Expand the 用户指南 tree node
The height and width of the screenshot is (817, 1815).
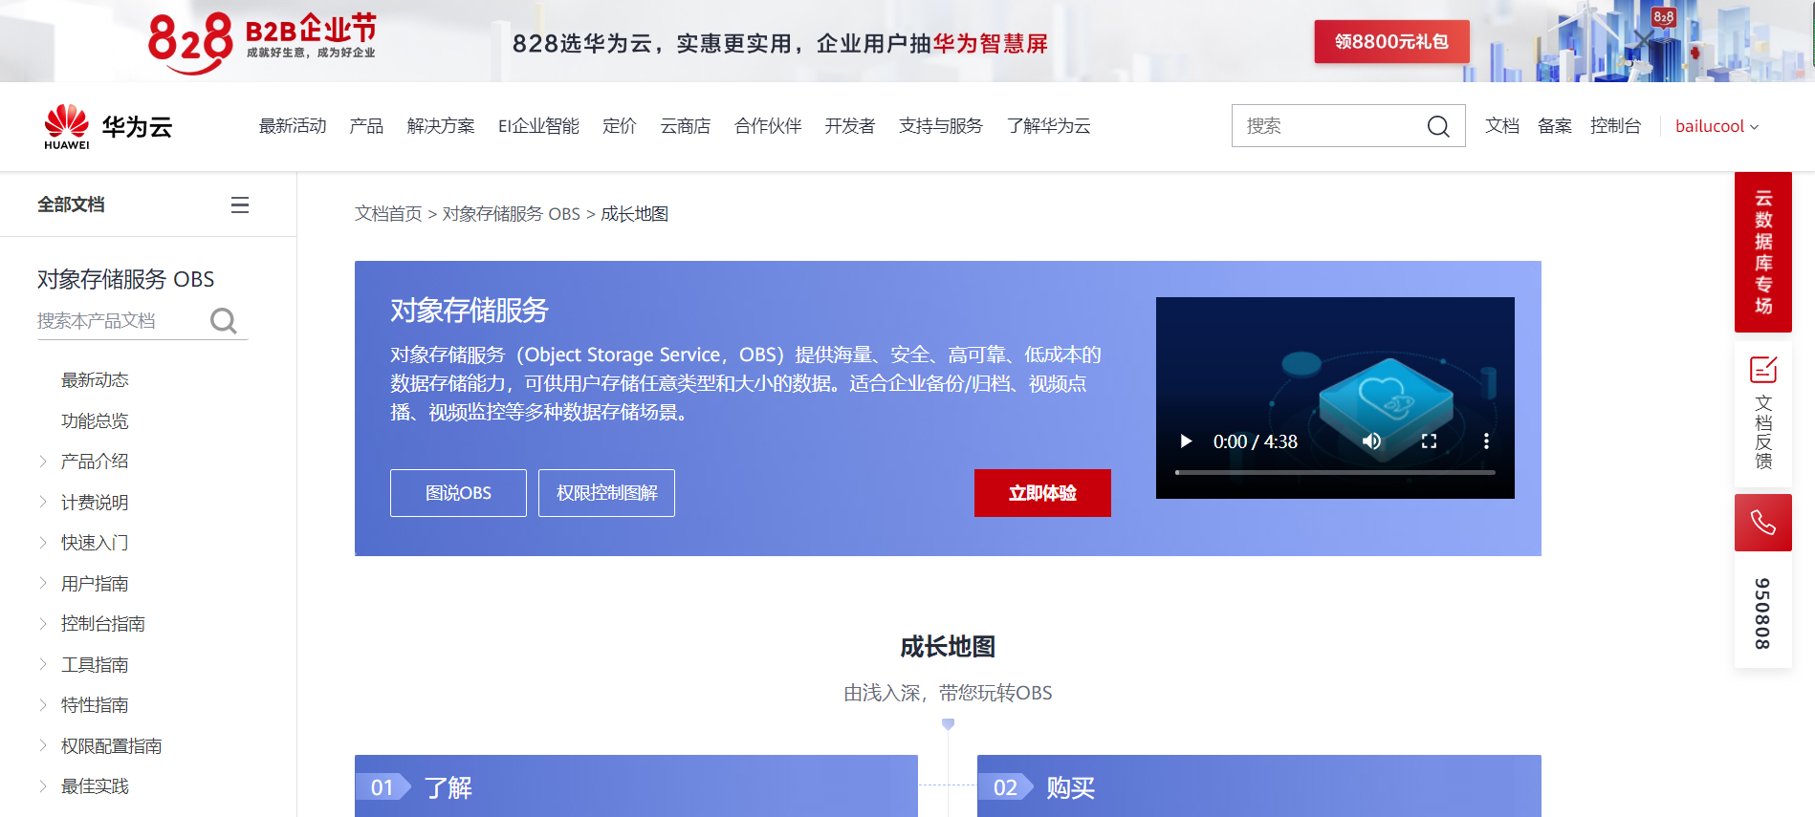(x=43, y=584)
